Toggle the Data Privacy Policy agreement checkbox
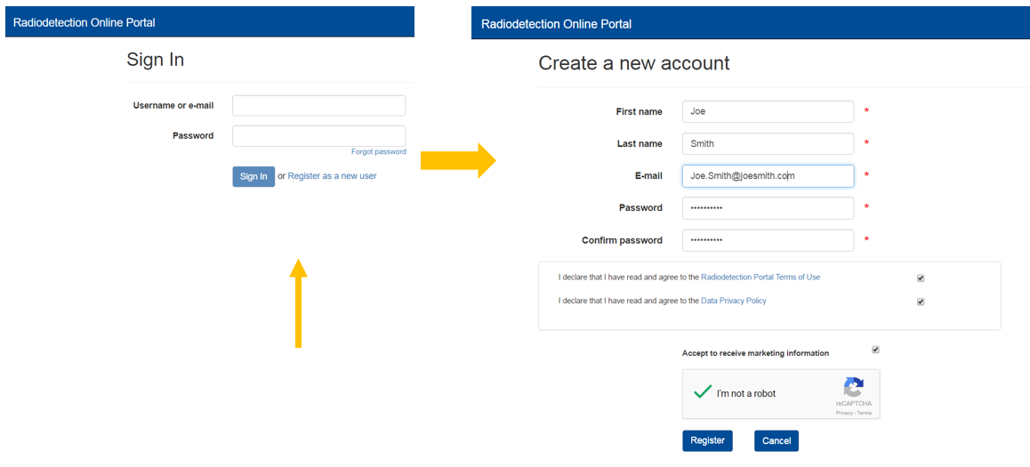Viewport: 1030px width, 467px height. pyautogui.click(x=921, y=302)
